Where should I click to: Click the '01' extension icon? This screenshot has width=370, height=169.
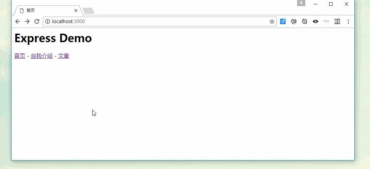(337, 21)
